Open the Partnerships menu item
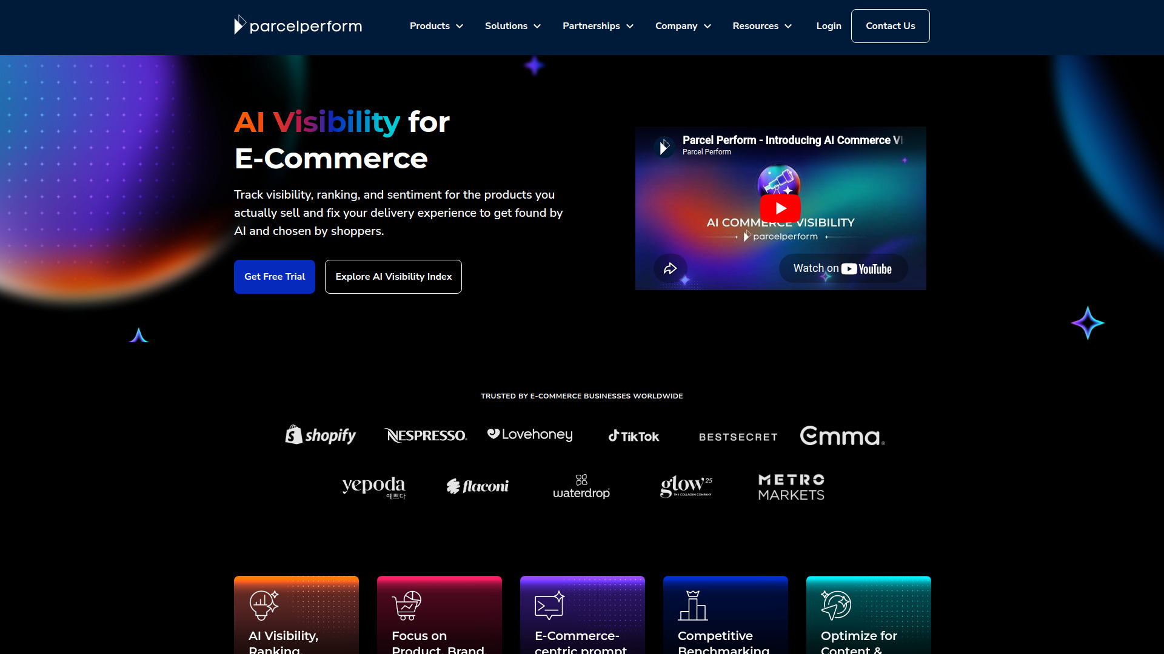Image resolution: width=1164 pixels, height=654 pixels. [598, 25]
